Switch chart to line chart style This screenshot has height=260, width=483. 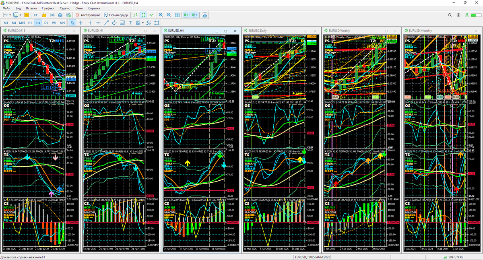151,15
